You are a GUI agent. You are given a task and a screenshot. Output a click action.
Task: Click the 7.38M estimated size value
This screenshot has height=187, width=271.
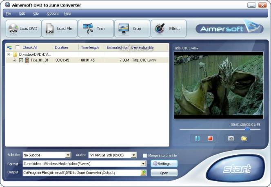click(124, 60)
